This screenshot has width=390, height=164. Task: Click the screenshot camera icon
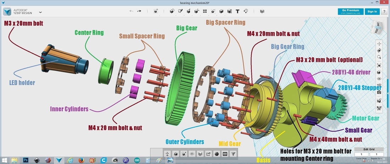point(379,92)
